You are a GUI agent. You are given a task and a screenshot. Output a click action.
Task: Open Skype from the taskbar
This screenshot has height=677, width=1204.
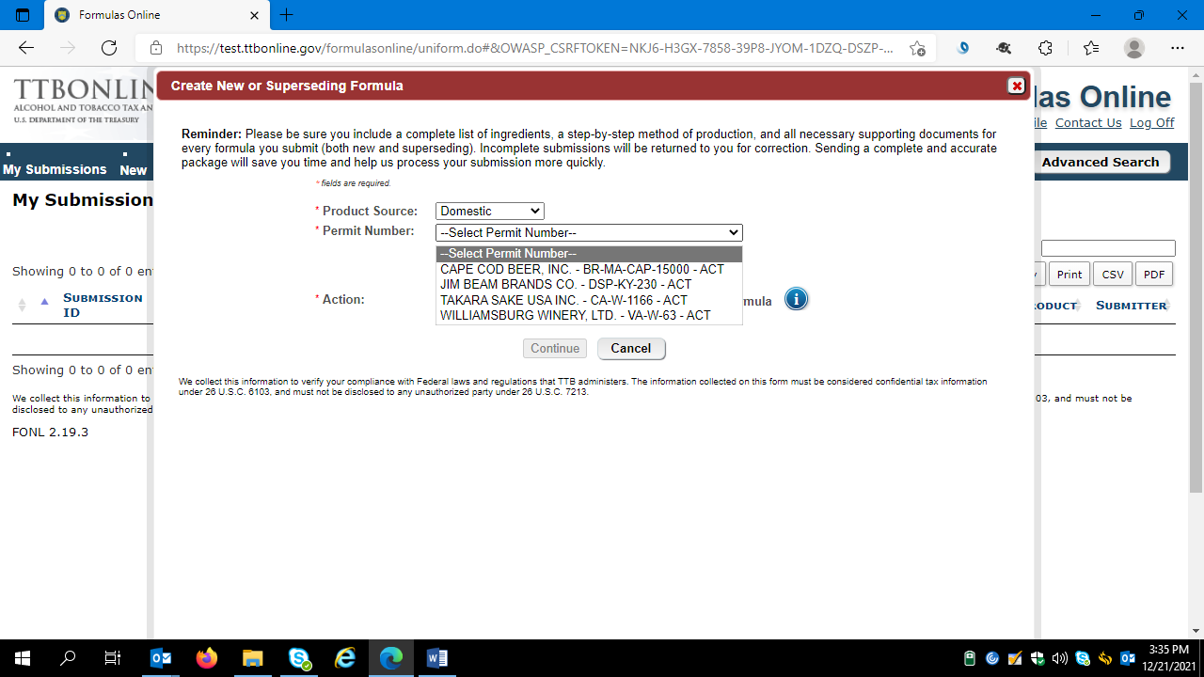[299, 658]
